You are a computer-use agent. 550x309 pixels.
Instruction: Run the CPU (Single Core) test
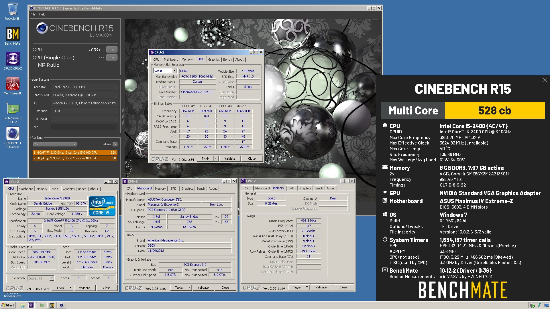(x=111, y=58)
